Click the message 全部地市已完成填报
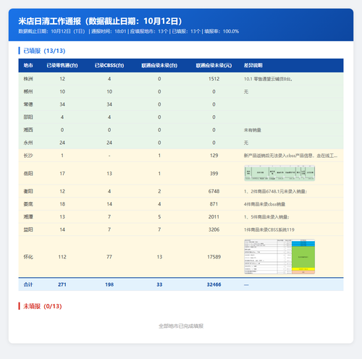362x359 pixels. click(x=181, y=326)
